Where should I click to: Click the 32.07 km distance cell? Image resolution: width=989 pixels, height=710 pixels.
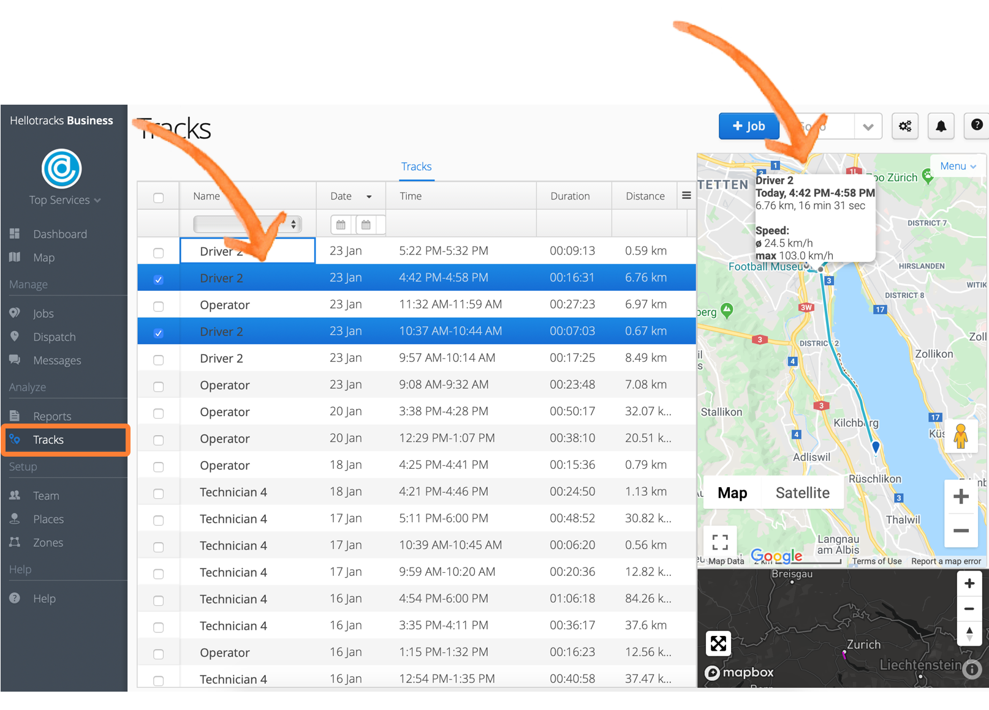coord(648,411)
